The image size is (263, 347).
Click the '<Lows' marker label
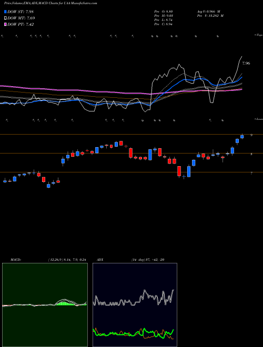point(258,119)
